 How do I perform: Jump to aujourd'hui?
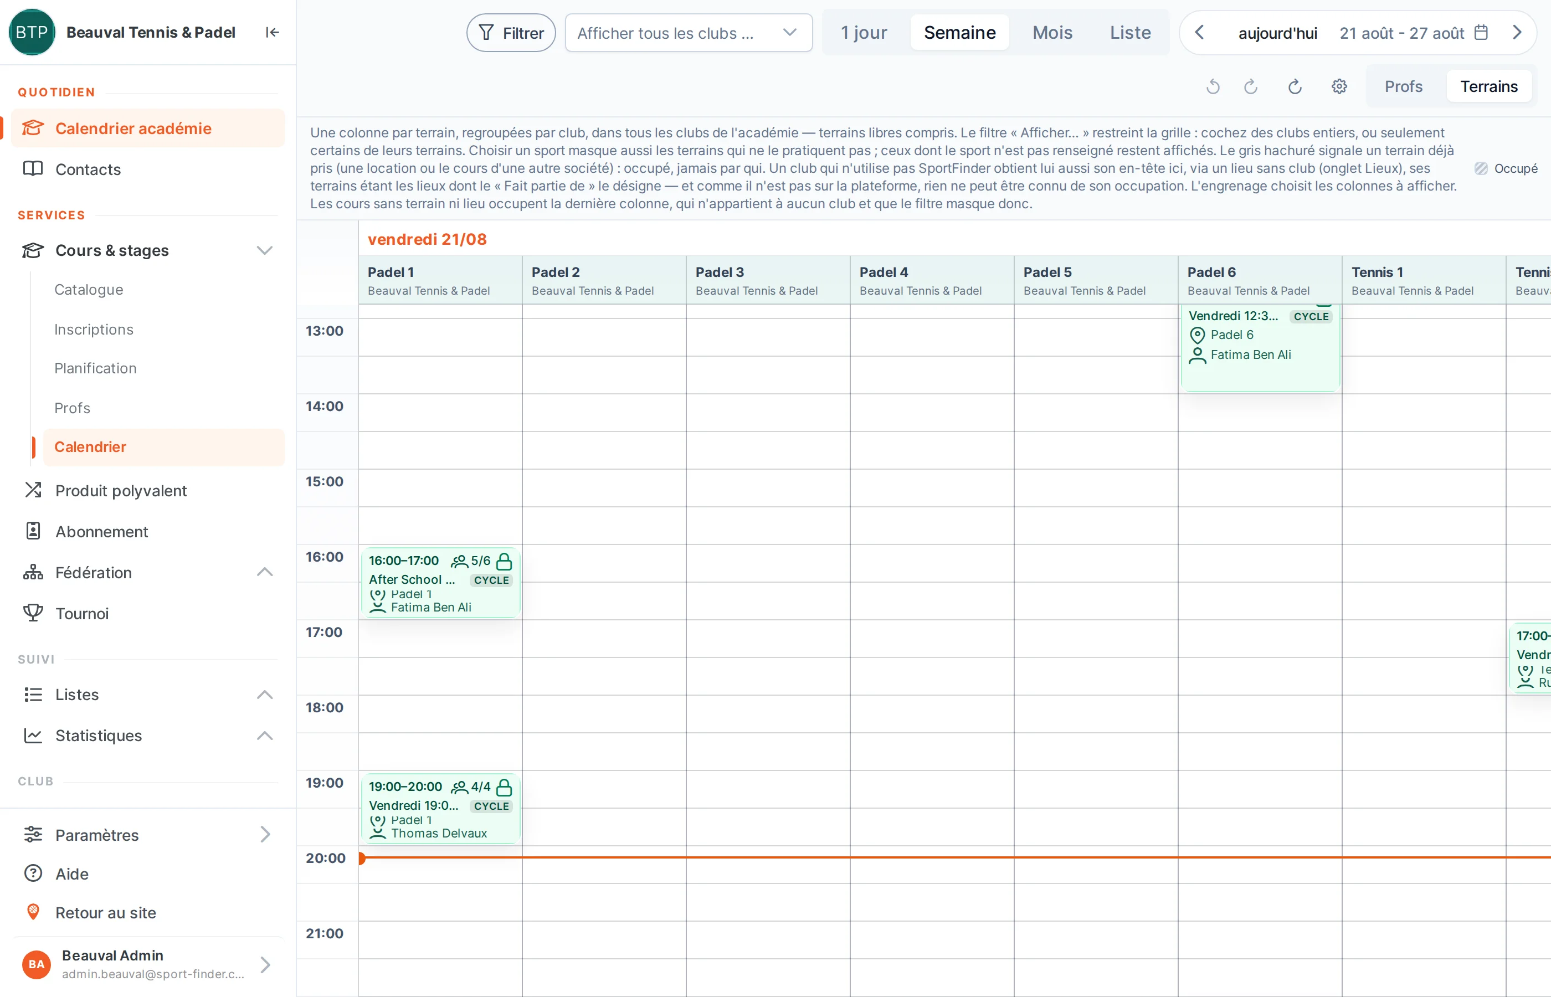click(x=1277, y=33)
